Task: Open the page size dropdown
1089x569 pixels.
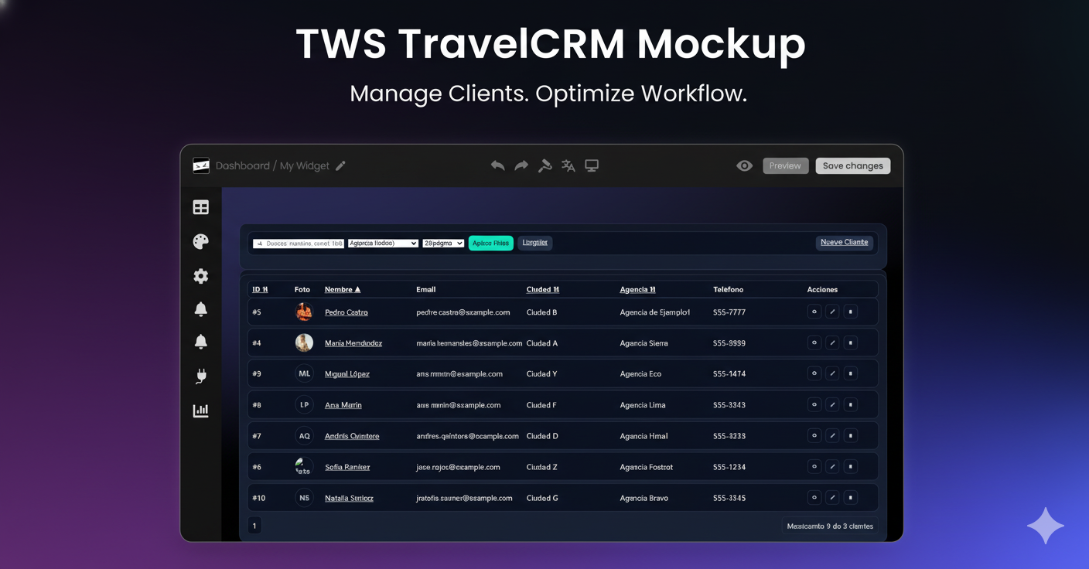Action: (443, 243)
